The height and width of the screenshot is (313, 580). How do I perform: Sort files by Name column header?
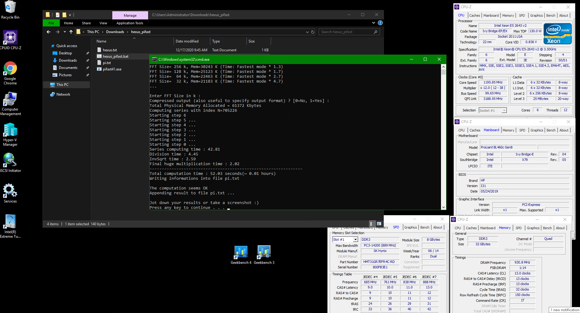tap(134, 41)
